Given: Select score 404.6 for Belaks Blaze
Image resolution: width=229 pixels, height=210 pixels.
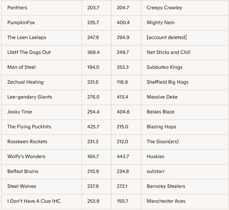Looking at the screenshot, I should pos(123,112).
